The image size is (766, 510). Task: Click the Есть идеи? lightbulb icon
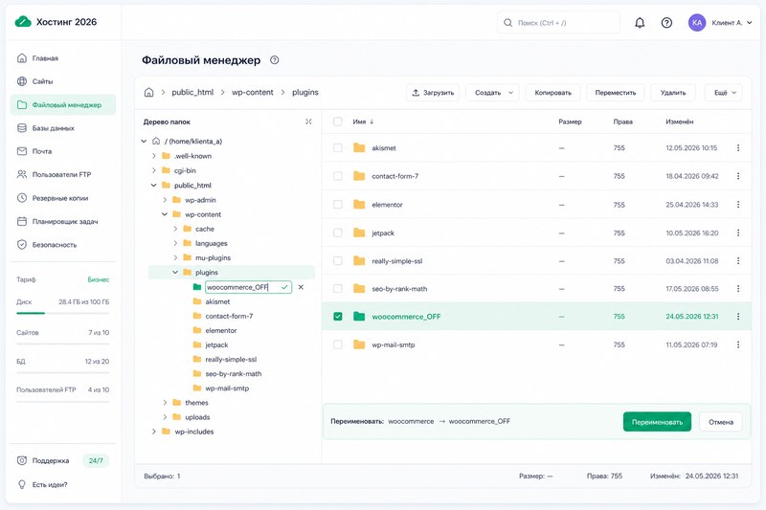pos(22,484)
